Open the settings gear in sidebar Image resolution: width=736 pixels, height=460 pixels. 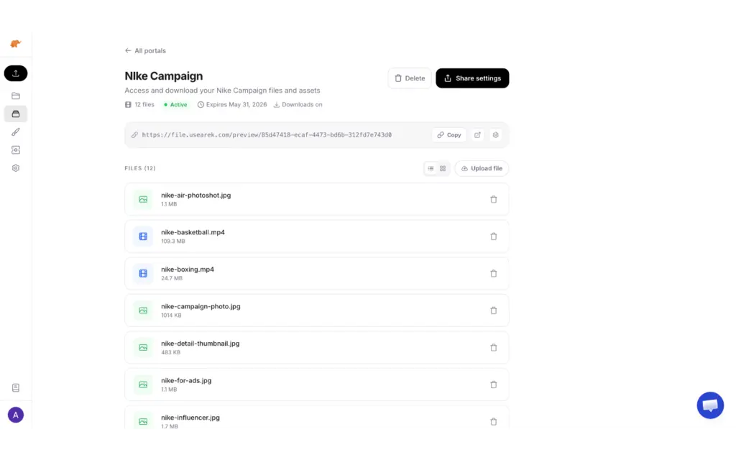point(16,168)
